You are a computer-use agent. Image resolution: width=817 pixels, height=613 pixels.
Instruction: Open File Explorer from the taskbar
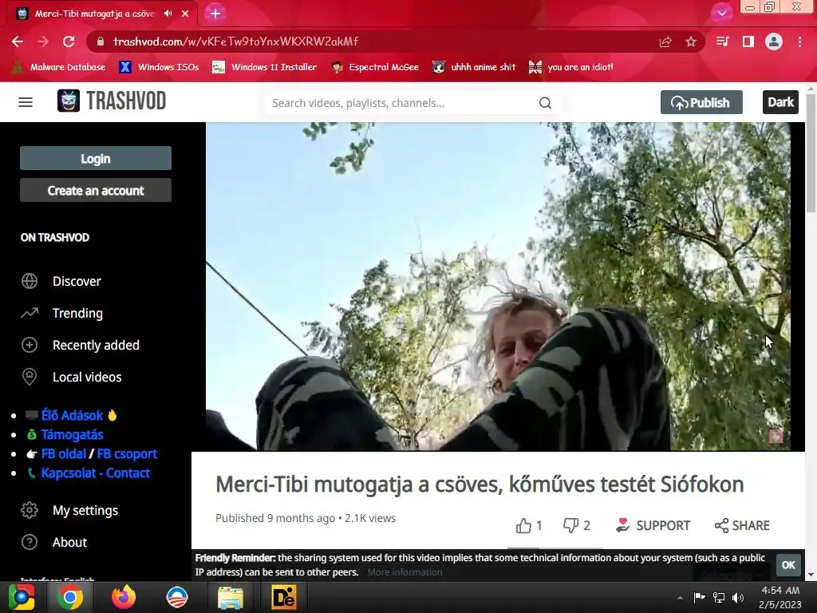coord(231,597)
